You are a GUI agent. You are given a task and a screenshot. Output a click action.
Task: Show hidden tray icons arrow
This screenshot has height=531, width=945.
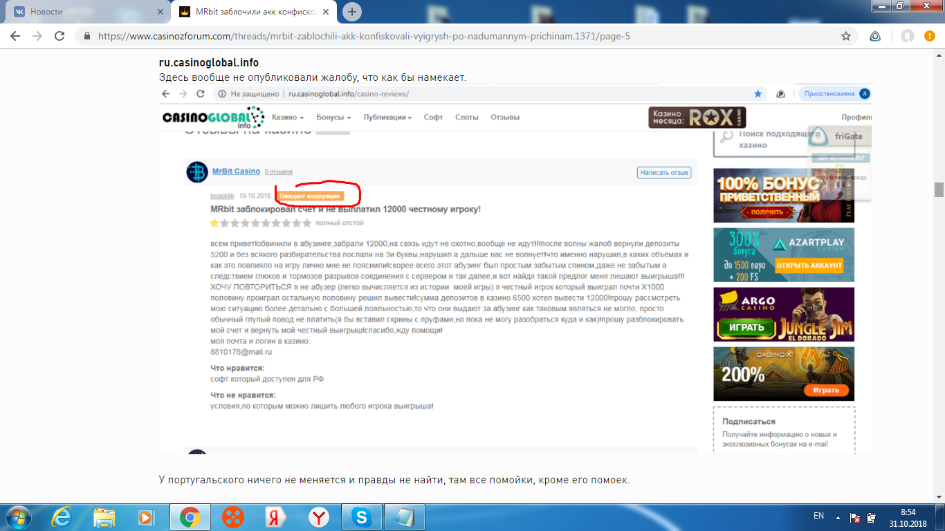[x=838, y=516]
